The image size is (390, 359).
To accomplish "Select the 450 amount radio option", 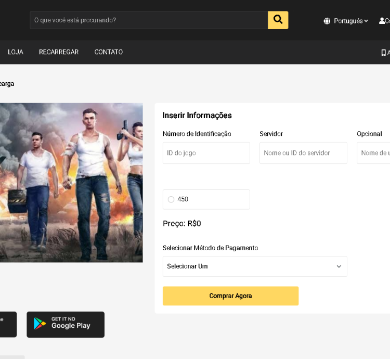I will click(x=171, y=199).
